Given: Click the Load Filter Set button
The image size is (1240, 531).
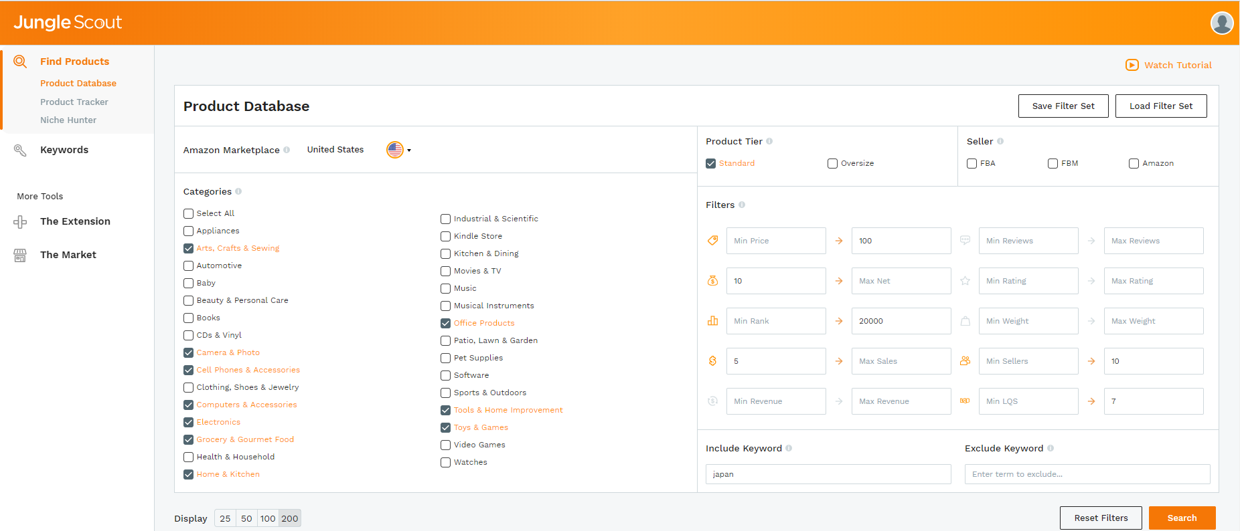Looking at the screenshot, I should [x=1161, y=106].
